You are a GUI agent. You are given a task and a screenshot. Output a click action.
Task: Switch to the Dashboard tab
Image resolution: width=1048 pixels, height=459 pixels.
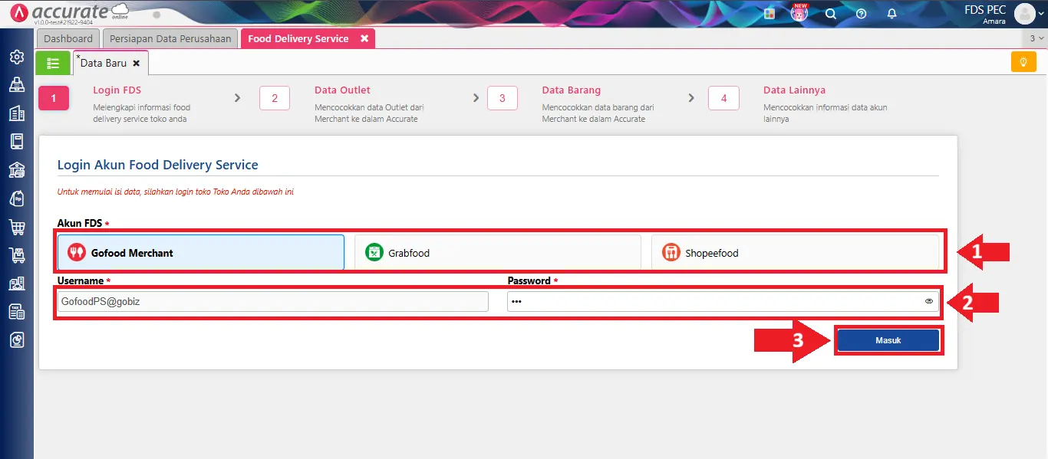coord(68,38)
